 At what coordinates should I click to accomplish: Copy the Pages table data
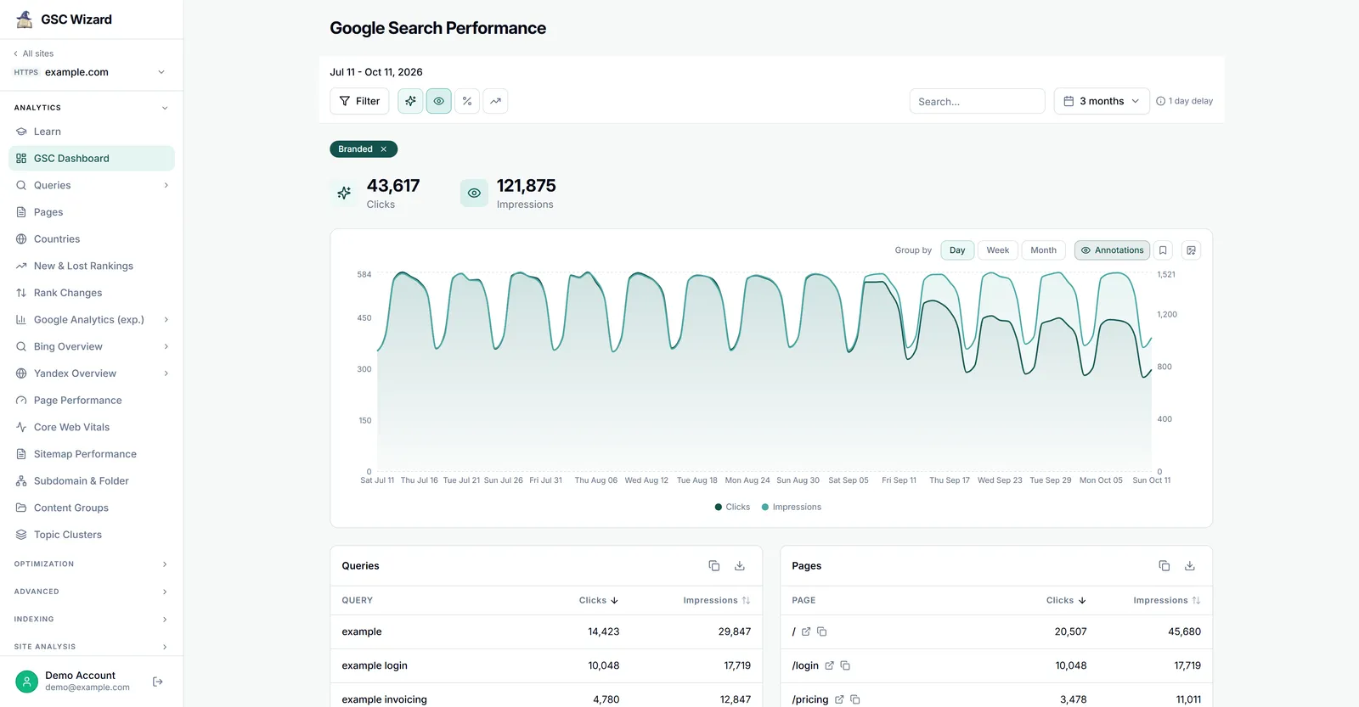(1164, 566)
